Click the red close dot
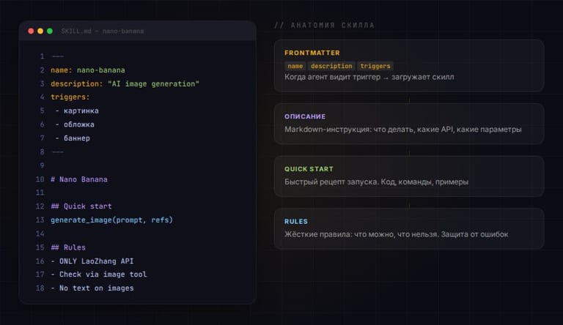Viewport: 563px width, 325px height. (x=31, y=31)
